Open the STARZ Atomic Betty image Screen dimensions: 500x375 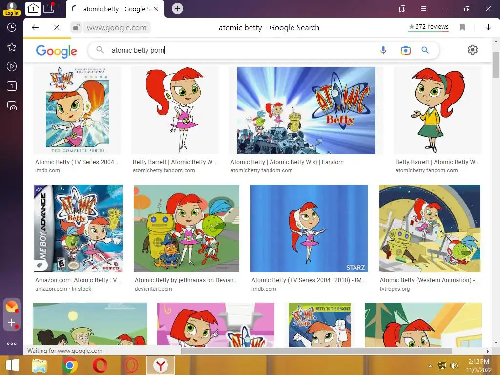(x=309, y=229)
